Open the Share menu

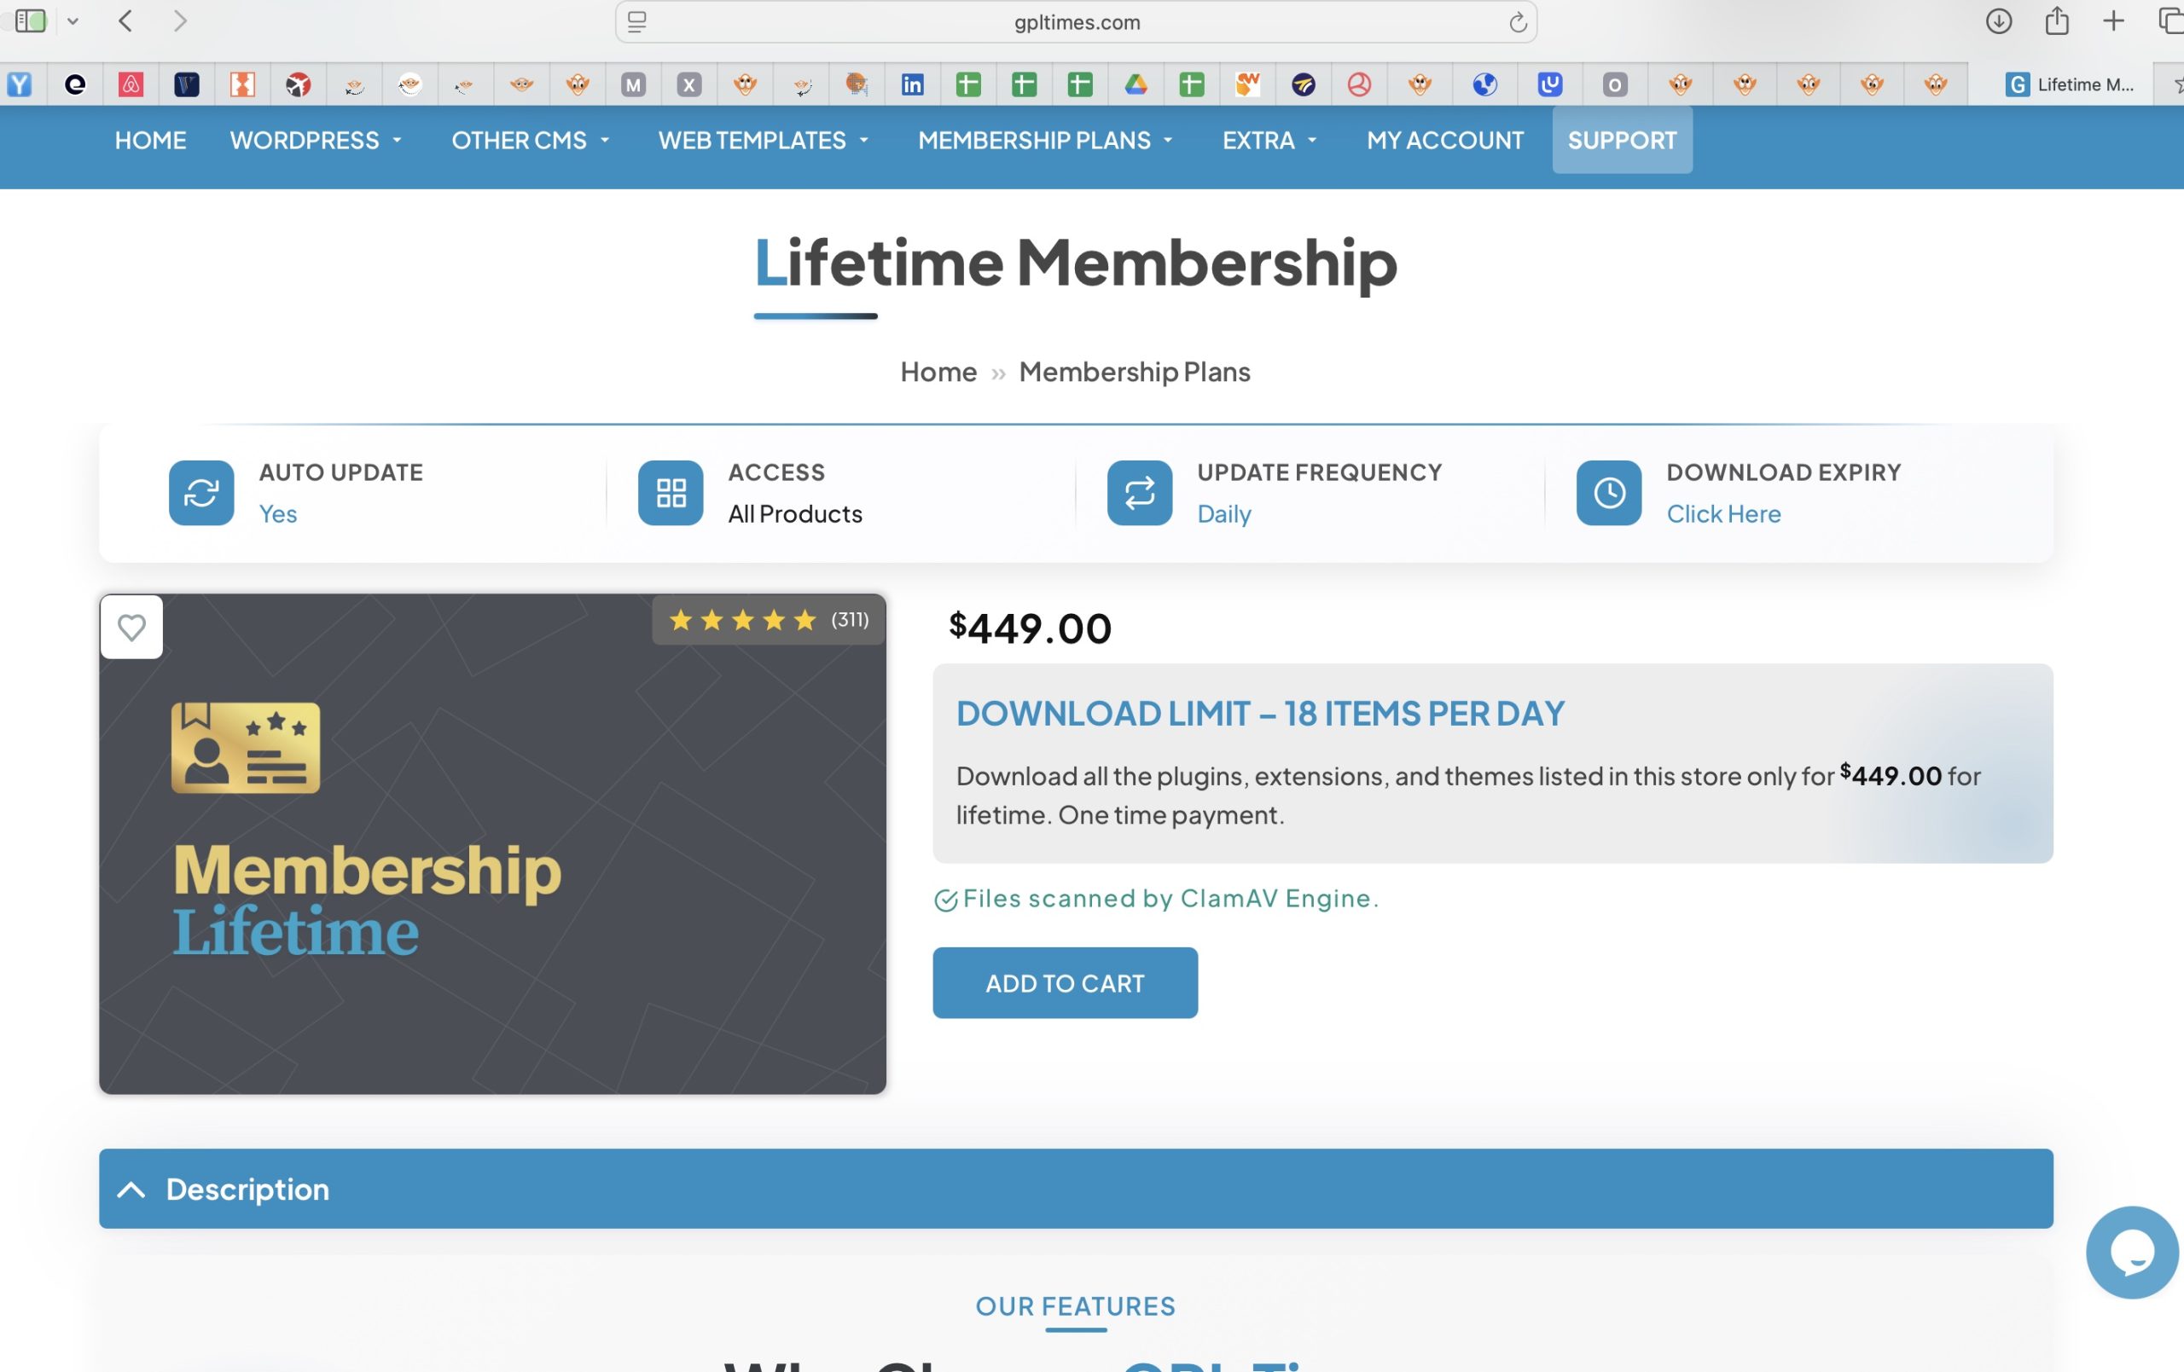pyautogui.click(x=2057, y=20)
